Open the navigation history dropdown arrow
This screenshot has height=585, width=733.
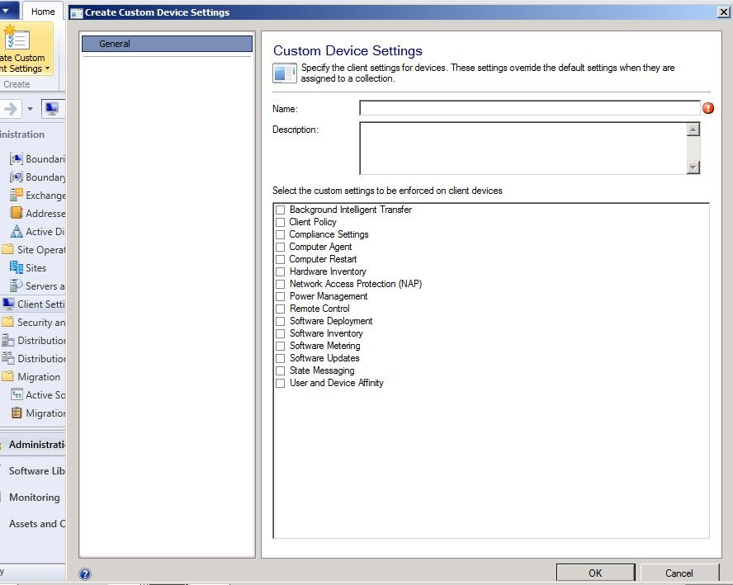point(30,109)
